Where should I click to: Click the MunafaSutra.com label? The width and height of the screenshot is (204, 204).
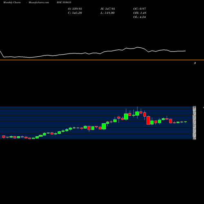point(39,2)
